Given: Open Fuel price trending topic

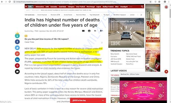Looking at the screenshot, I should (114, 56).
